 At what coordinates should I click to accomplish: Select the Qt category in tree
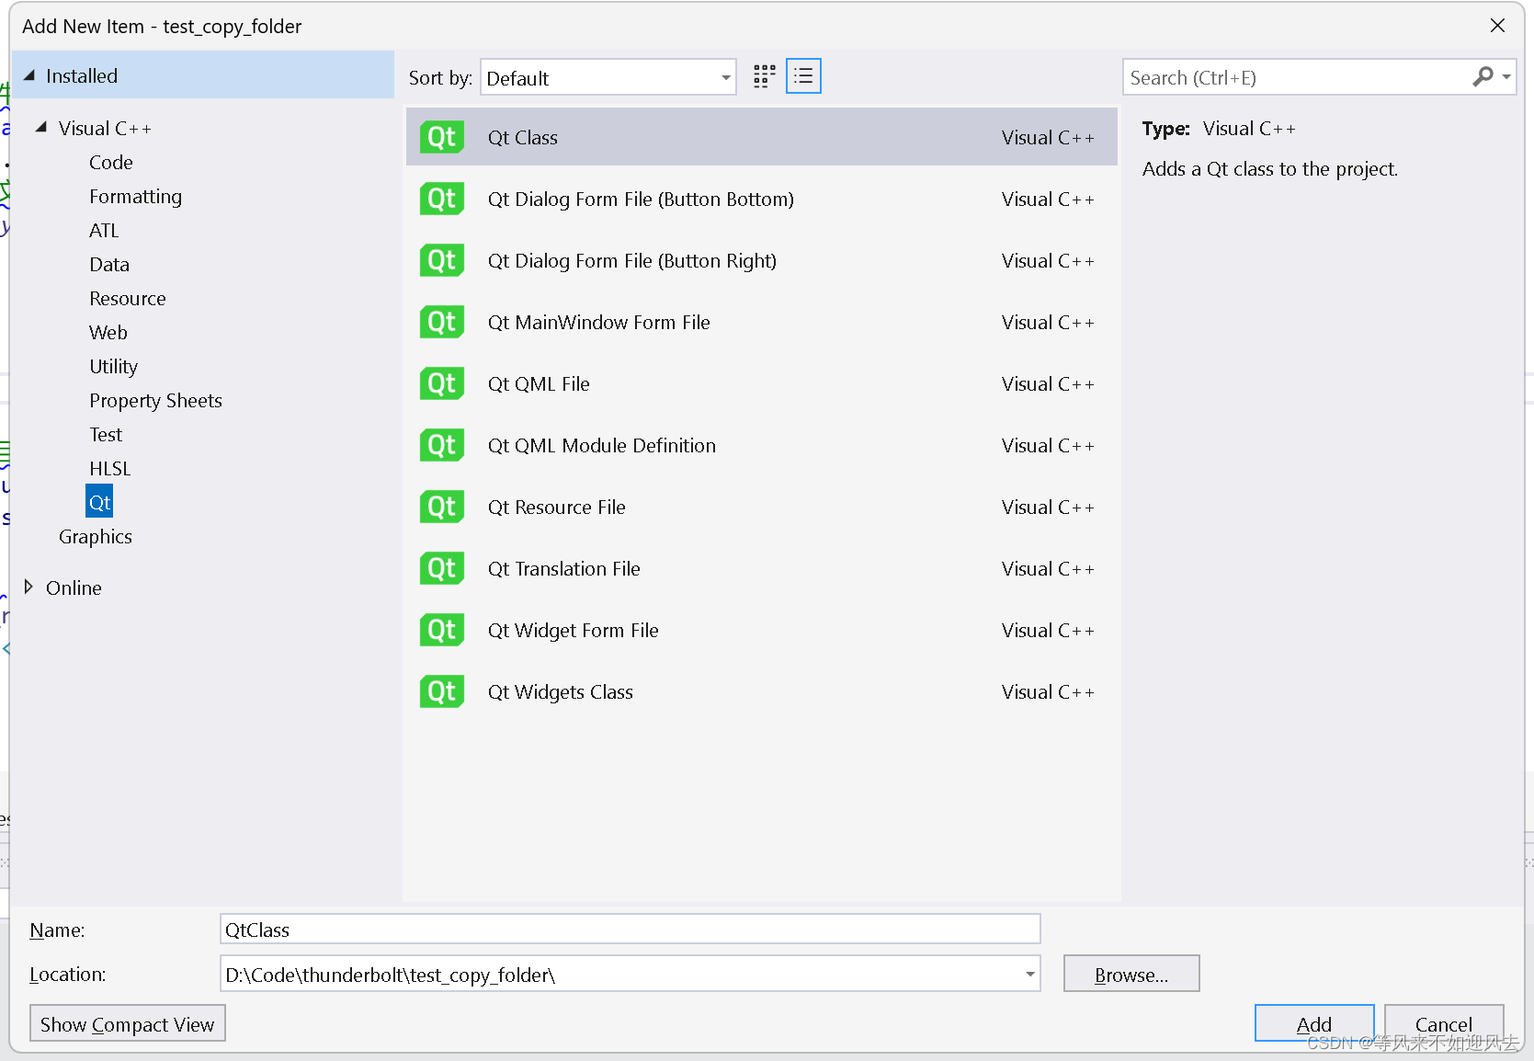(99, 502)
